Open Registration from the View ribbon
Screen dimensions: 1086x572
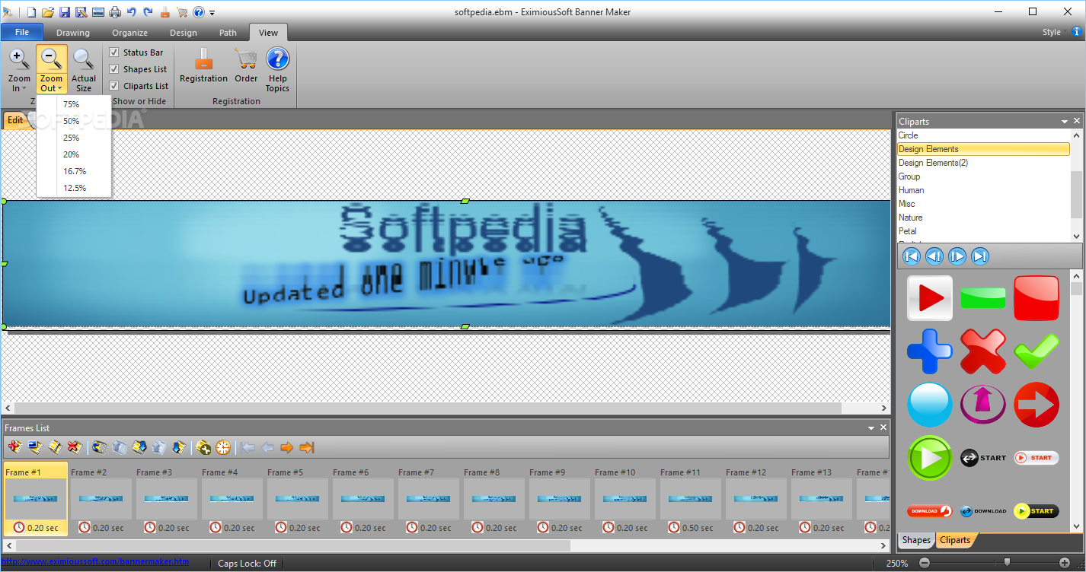pos(203,65)
